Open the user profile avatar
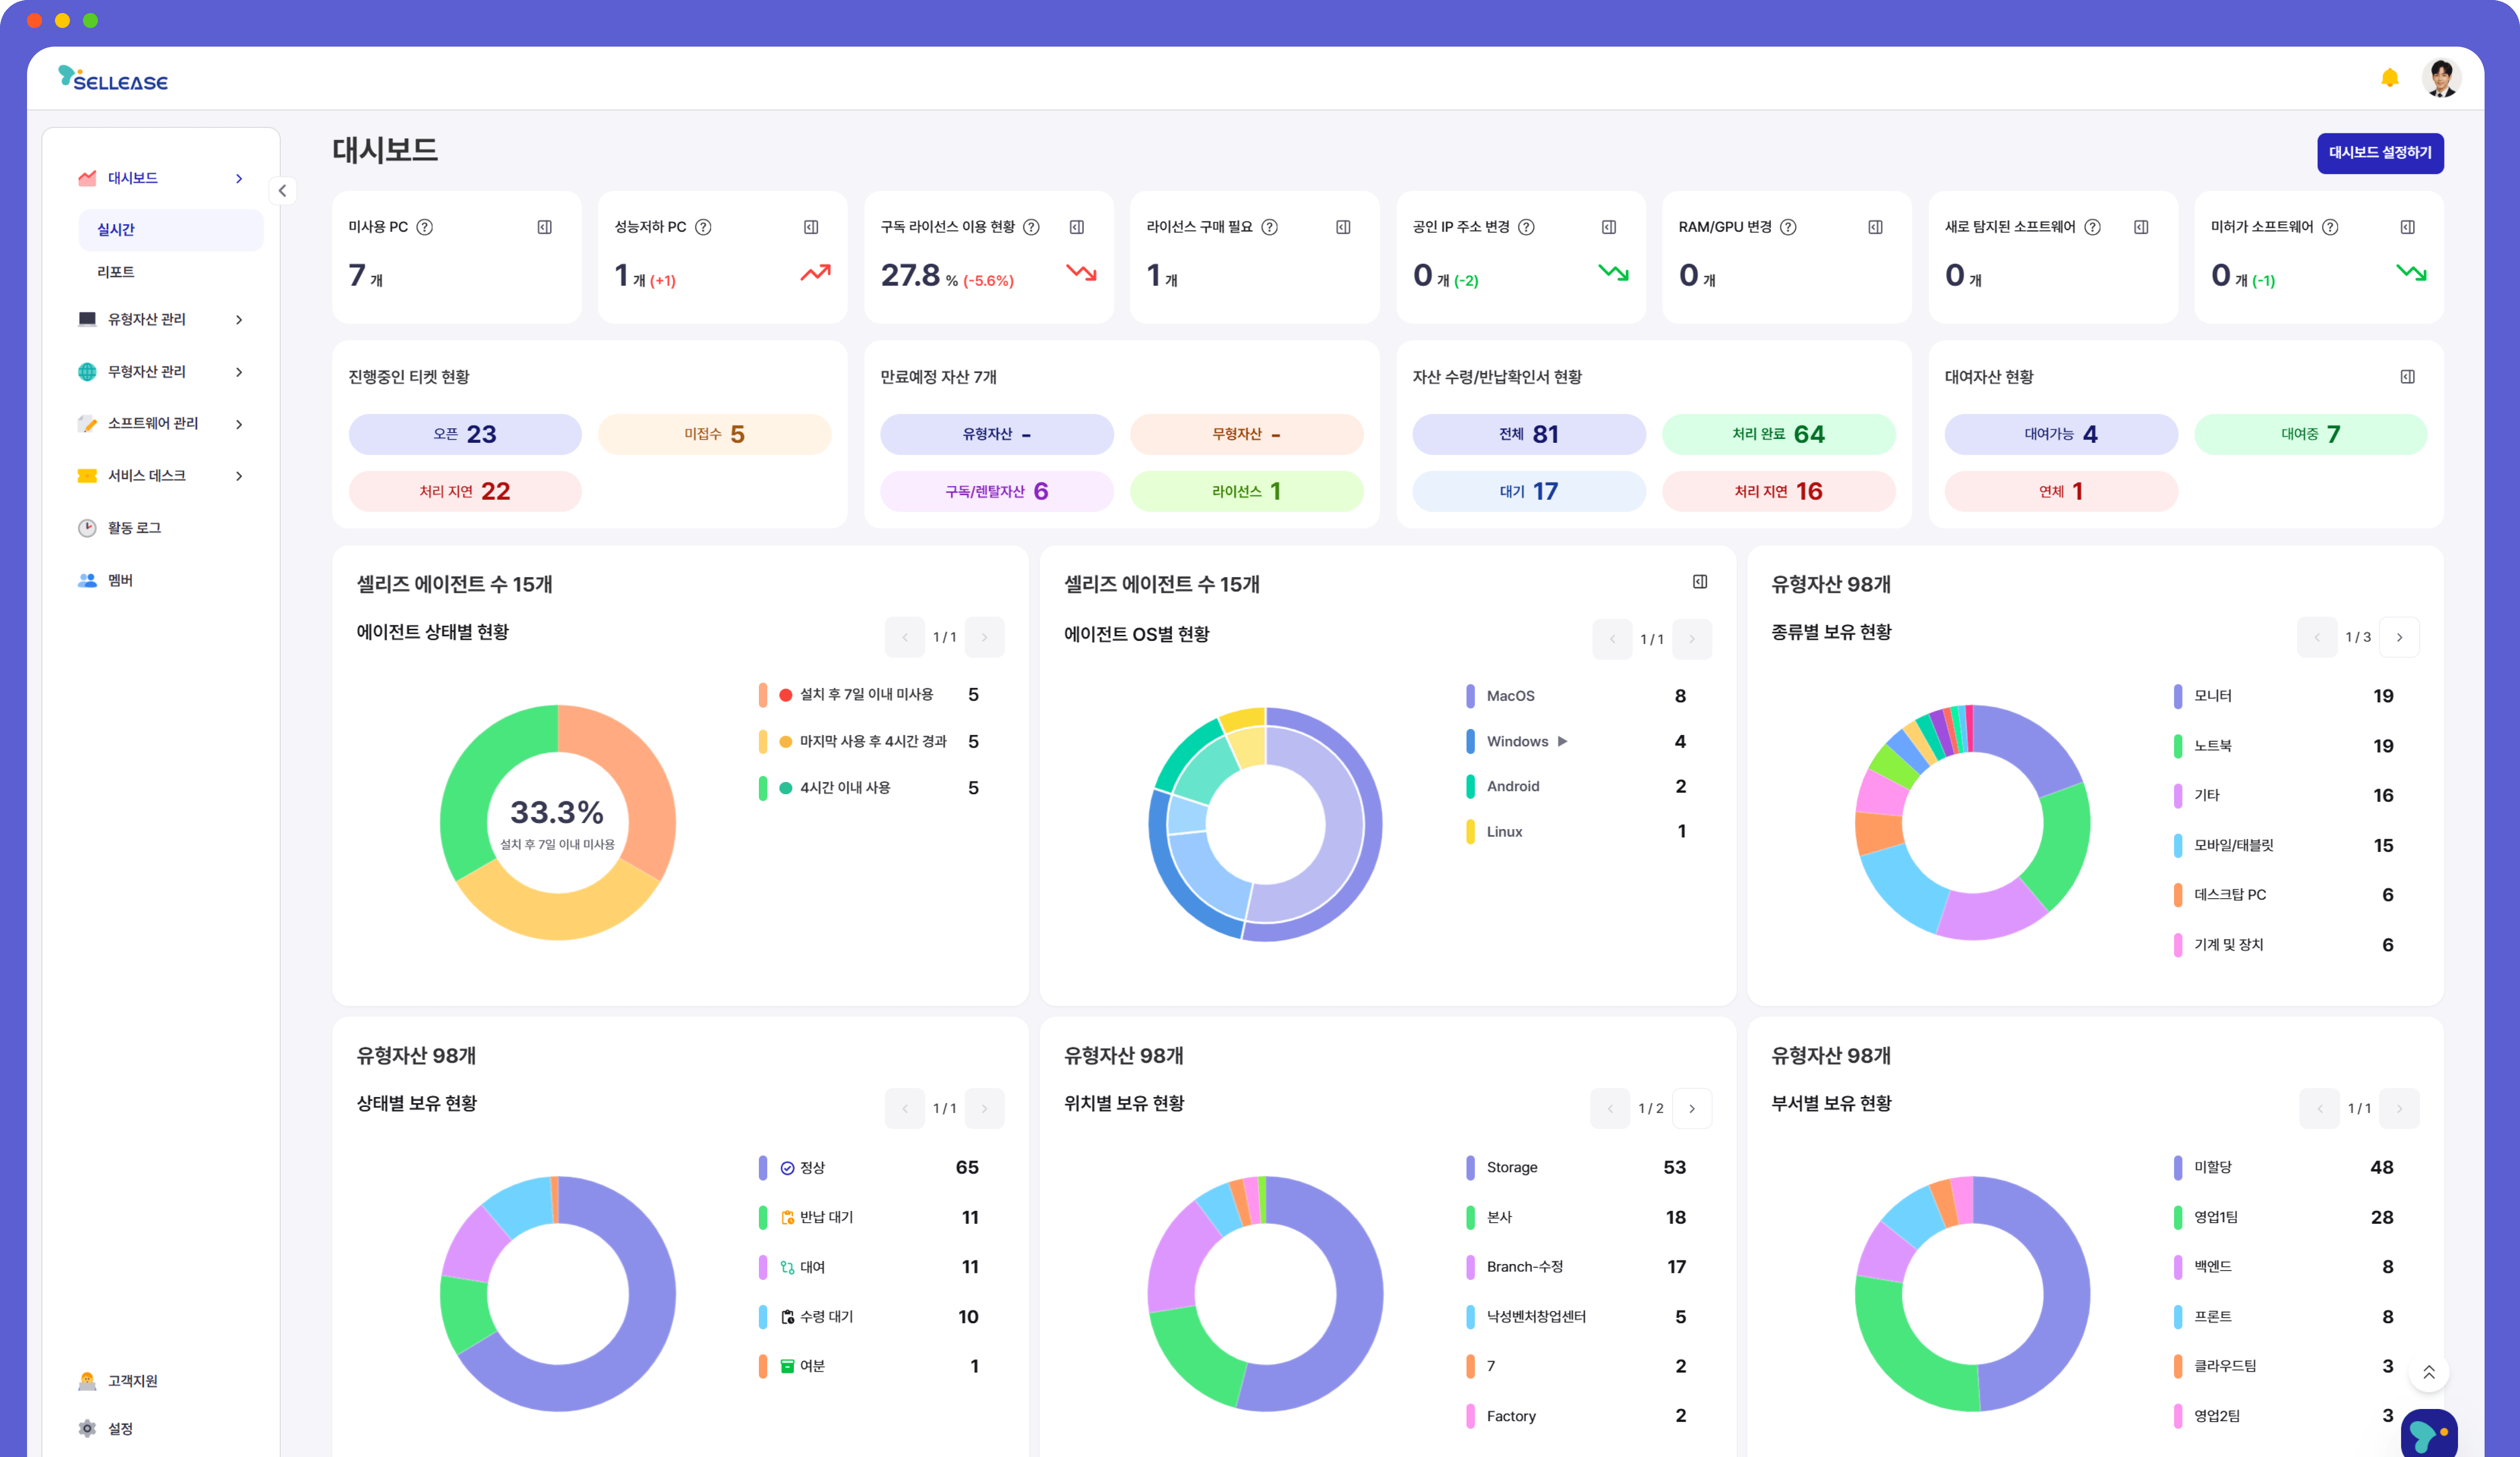Viewport: 2520px width, 1457px height. point(2441,78)
